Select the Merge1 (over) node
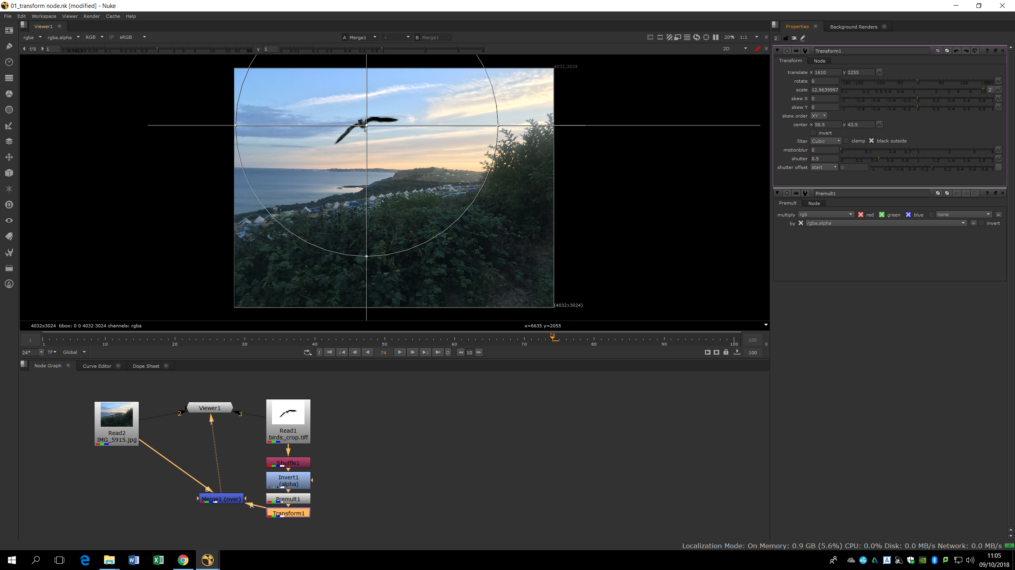1015x570 pixels. pyautogui.click(x=221, y=499)
